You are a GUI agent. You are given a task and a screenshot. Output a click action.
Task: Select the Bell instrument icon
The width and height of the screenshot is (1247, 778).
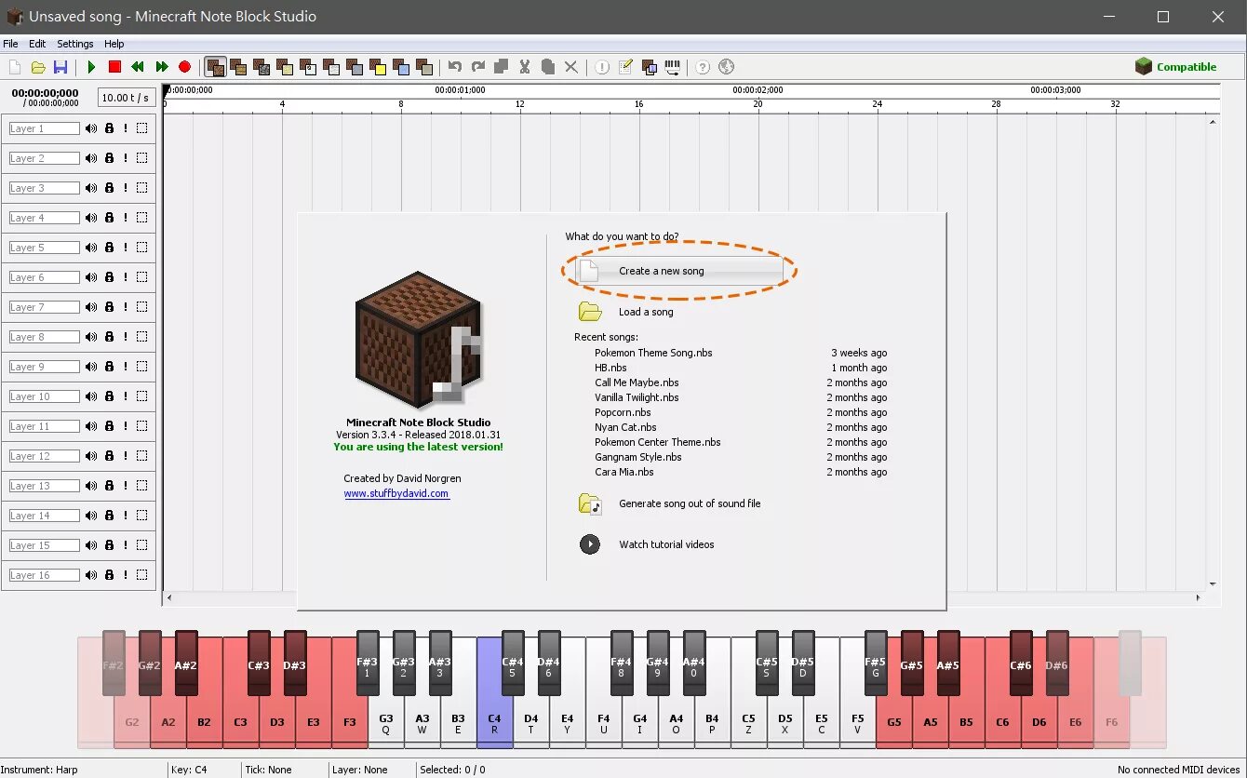[378, 67]
